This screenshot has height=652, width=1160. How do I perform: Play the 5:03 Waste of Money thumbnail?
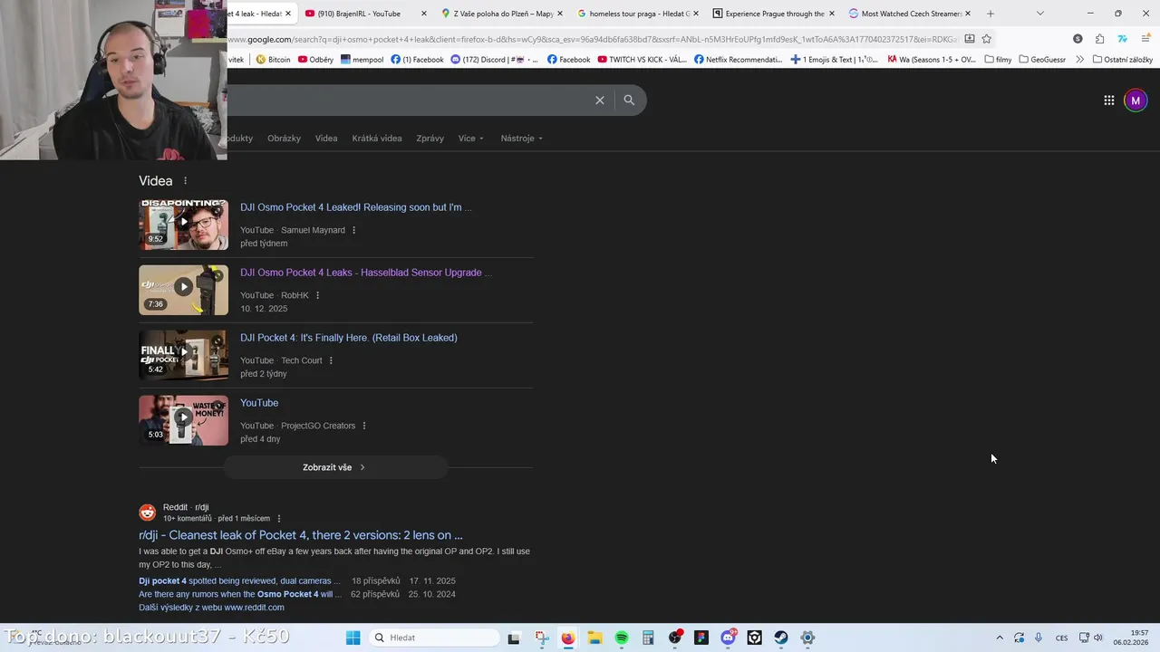(183, 420)
